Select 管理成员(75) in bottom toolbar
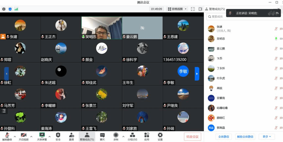283x142 pixels. click(87, 136)
